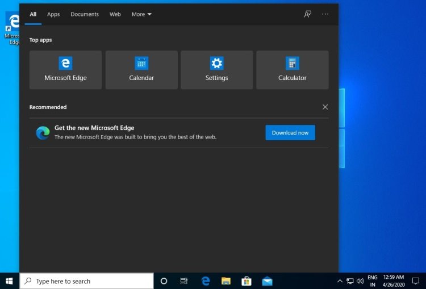Open Task View from the taskbar
The height and width of the screenshot is (289, 426).
(x=184, y=281)
